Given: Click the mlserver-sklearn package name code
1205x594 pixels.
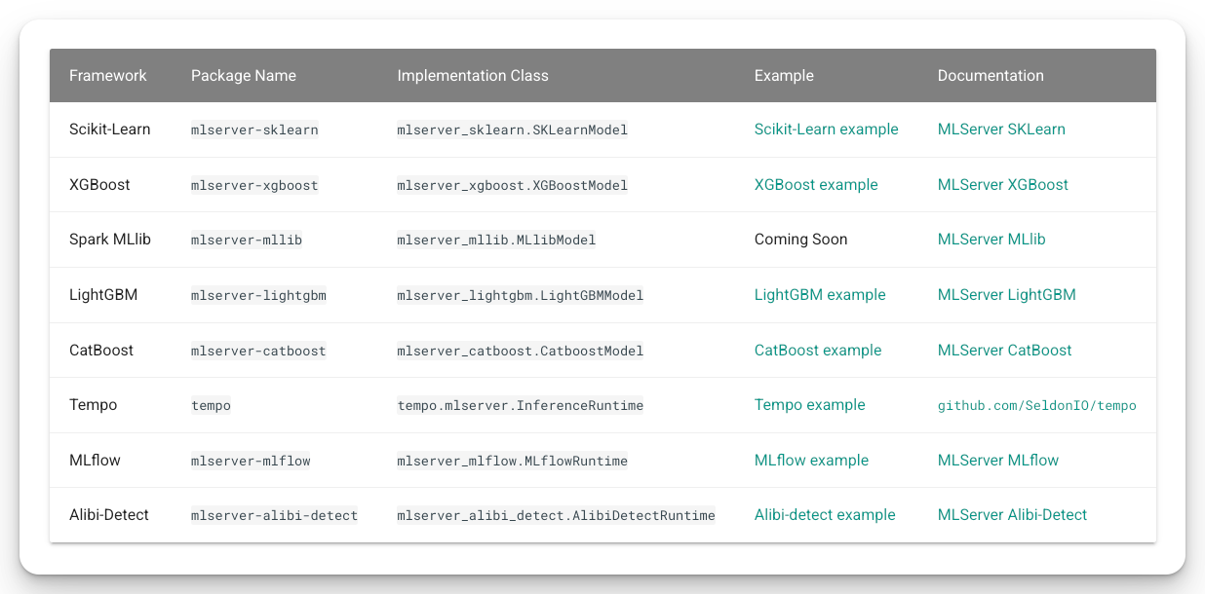Looking at the screenshot, I should point(254,130).
